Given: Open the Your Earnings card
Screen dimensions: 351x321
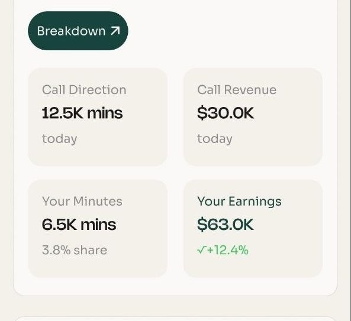Looking at the screenshot, I should pyautogui.click(x=253, y=228).
